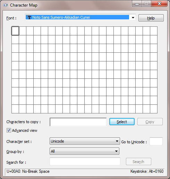The image size is (170, 179).
Task: Click the Character Map title bar icon
Action: (x=6, y=5)
